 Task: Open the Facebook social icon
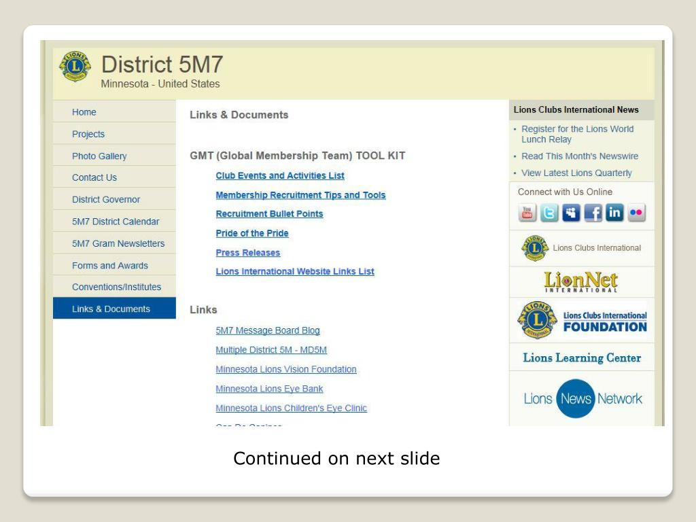pos(593,213)
